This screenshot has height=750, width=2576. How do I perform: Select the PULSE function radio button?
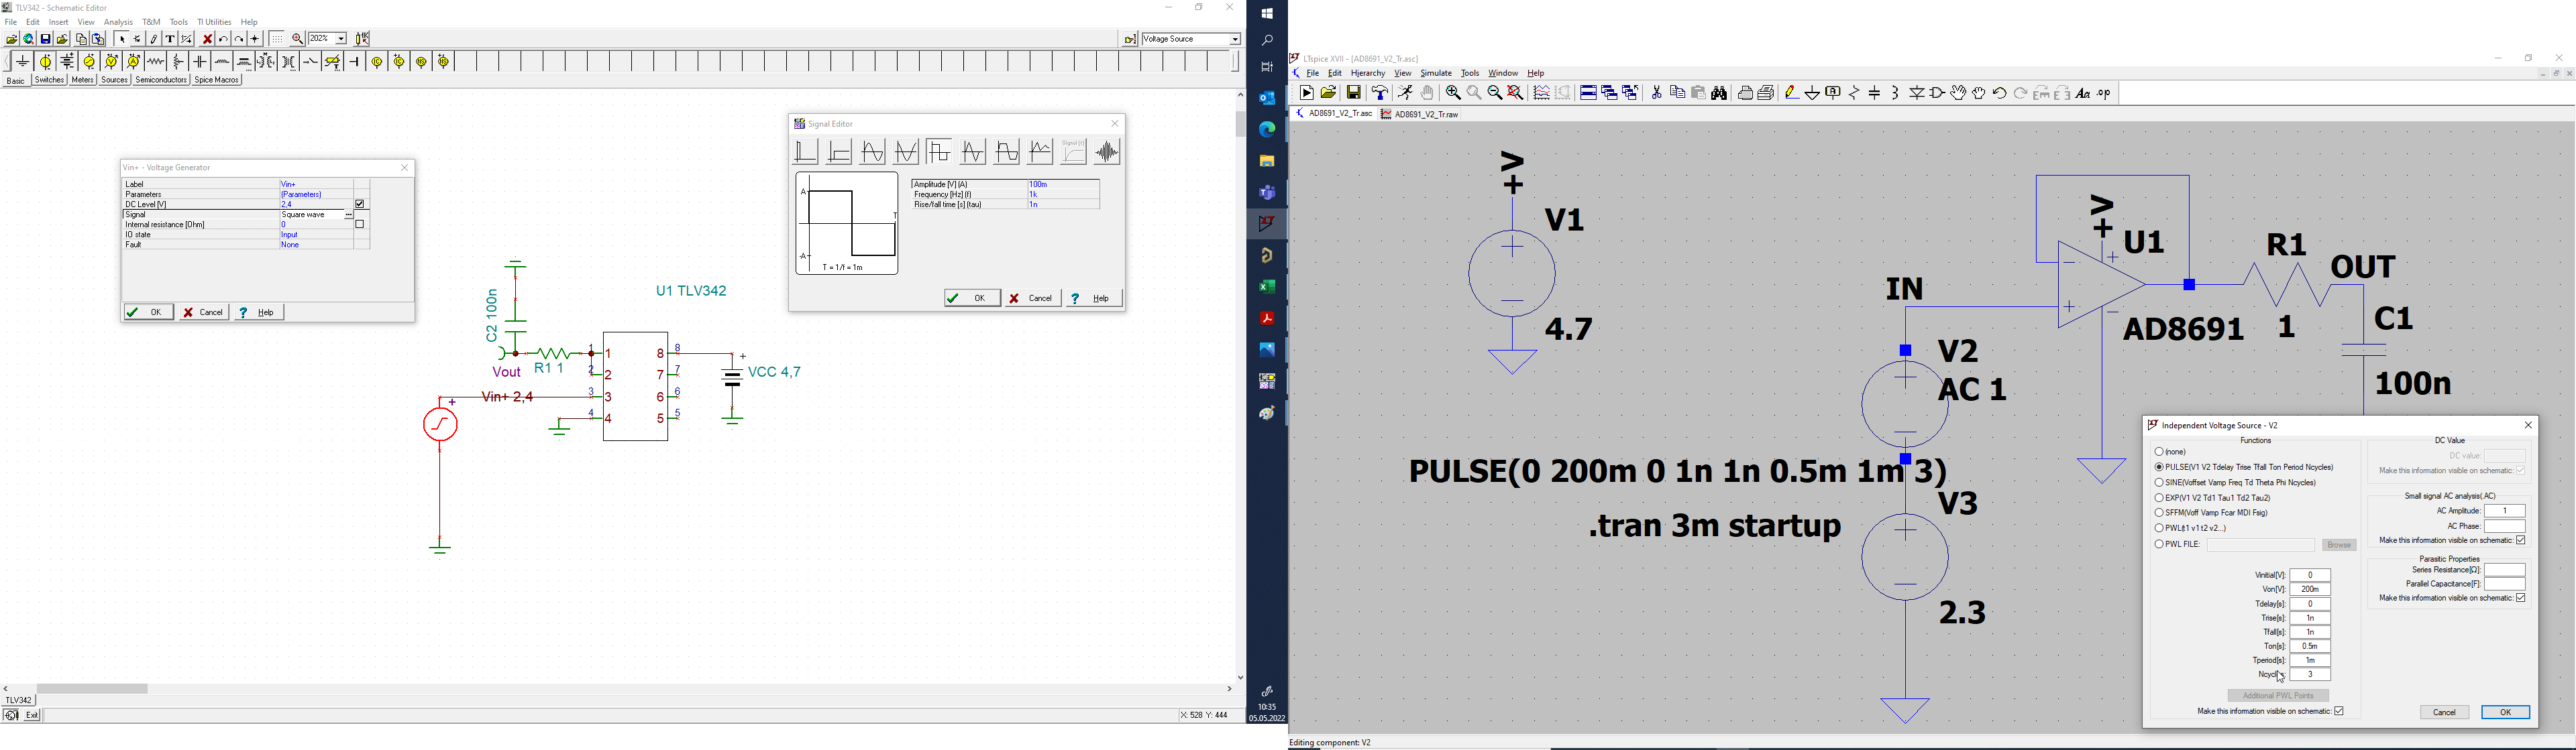point(2159,467)
